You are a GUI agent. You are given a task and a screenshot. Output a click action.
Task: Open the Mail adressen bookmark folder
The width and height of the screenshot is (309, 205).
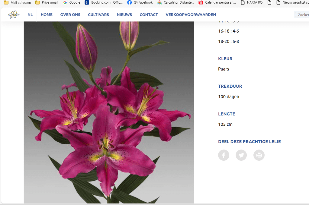tap(17, 2)
